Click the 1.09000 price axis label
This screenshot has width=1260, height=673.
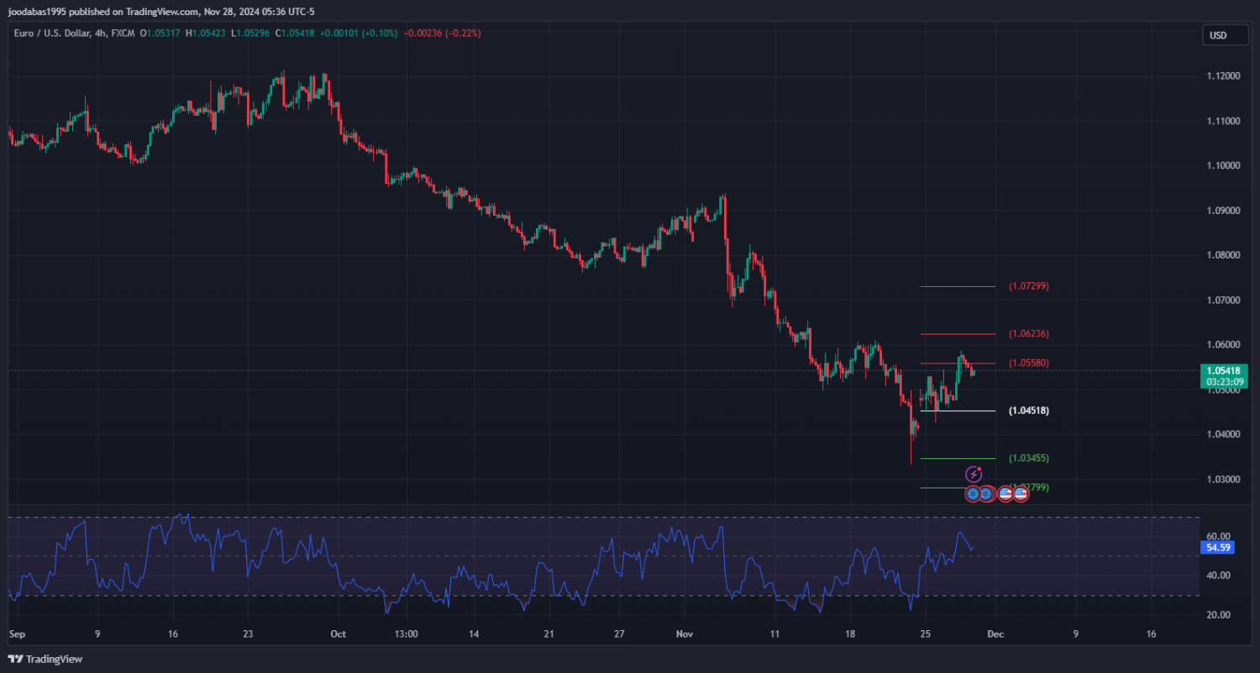pos(1223,211)
